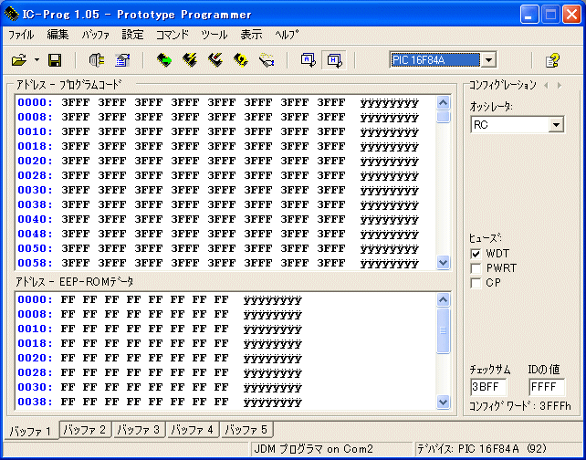Open the 表示 menu
Screen dimensions: 586x460
coord(251,35)
